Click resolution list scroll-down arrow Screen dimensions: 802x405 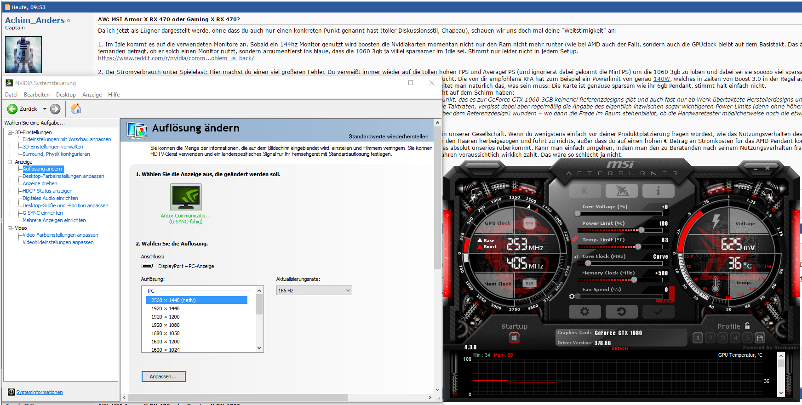[259, 348]
